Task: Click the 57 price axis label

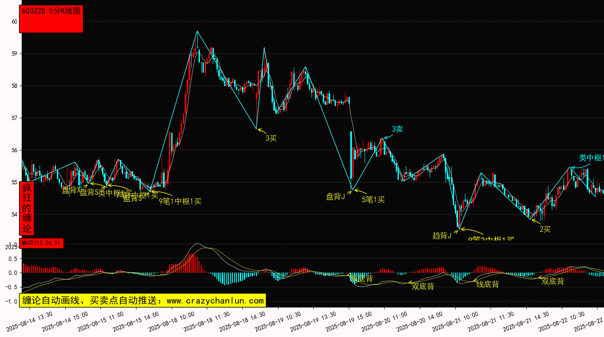Action: tap(14, 118)
